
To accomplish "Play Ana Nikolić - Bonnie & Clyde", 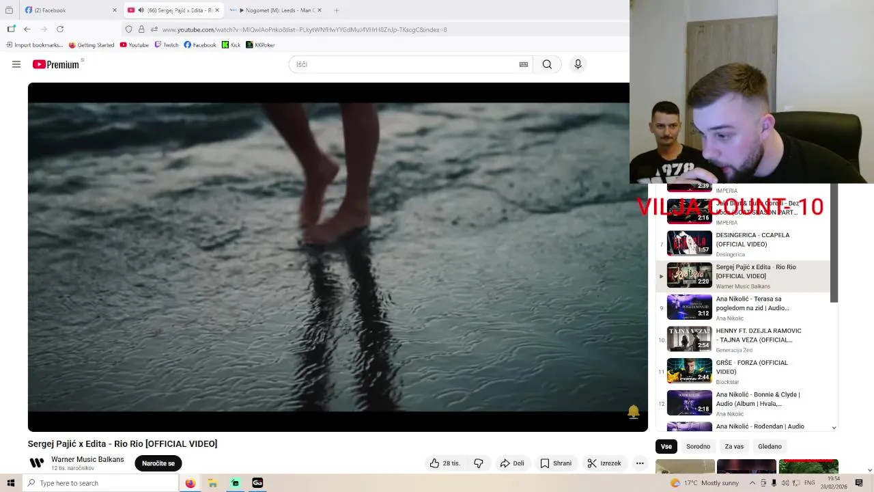I will click(743, 404).
